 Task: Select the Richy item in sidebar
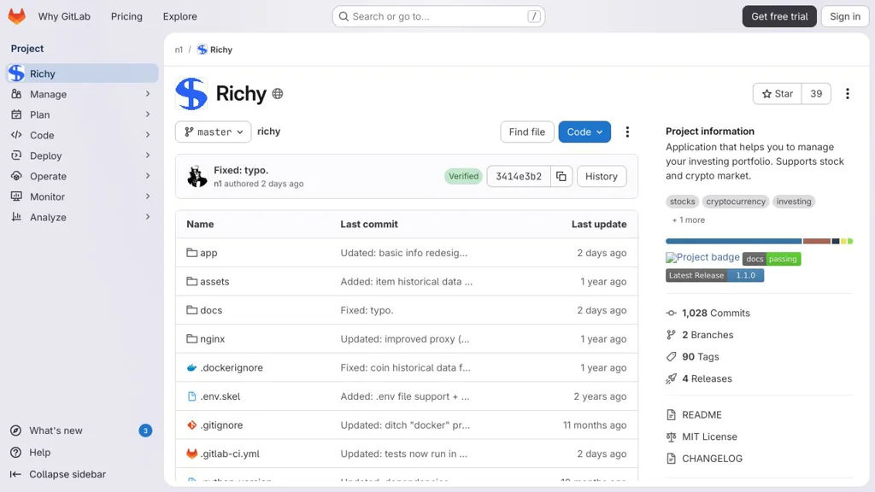83,73
